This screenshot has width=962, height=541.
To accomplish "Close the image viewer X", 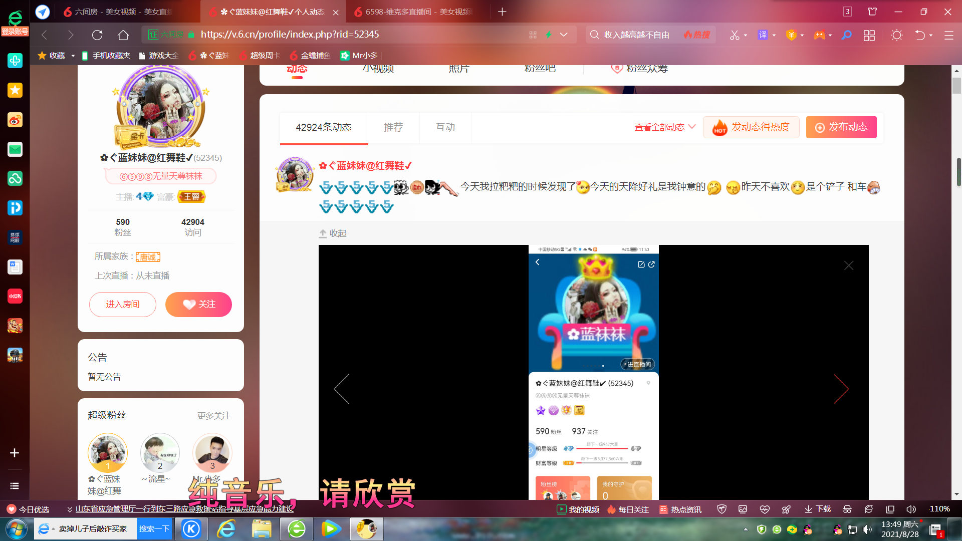I will tap(848, 265).
